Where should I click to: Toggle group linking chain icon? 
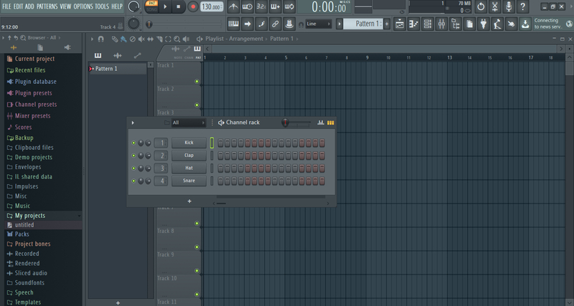pyautogui.click(x=276, y=24)
